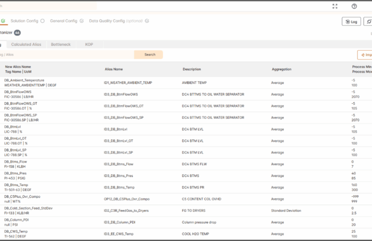Viewport: 372px width, 241px height.
Task: Click alias ID3_DB_Btms_Pres
Action: tap(118, 176)
